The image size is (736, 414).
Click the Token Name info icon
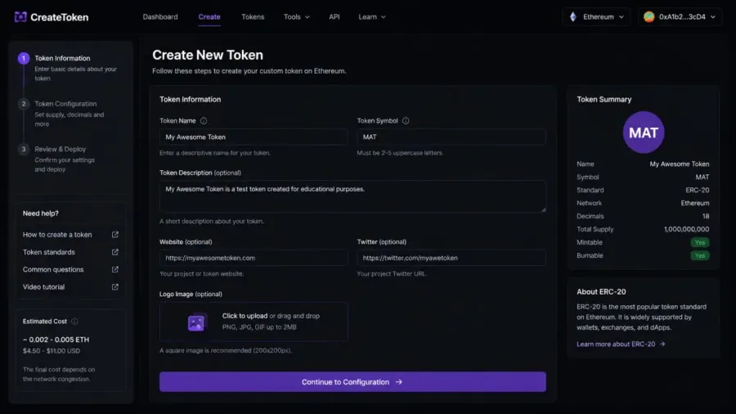point(204,120)
